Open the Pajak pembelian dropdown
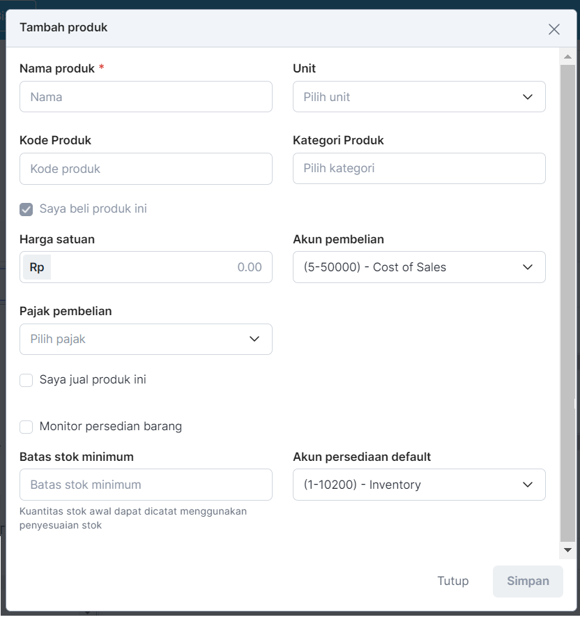Screen dimensions: 580x638 [146, 339]
